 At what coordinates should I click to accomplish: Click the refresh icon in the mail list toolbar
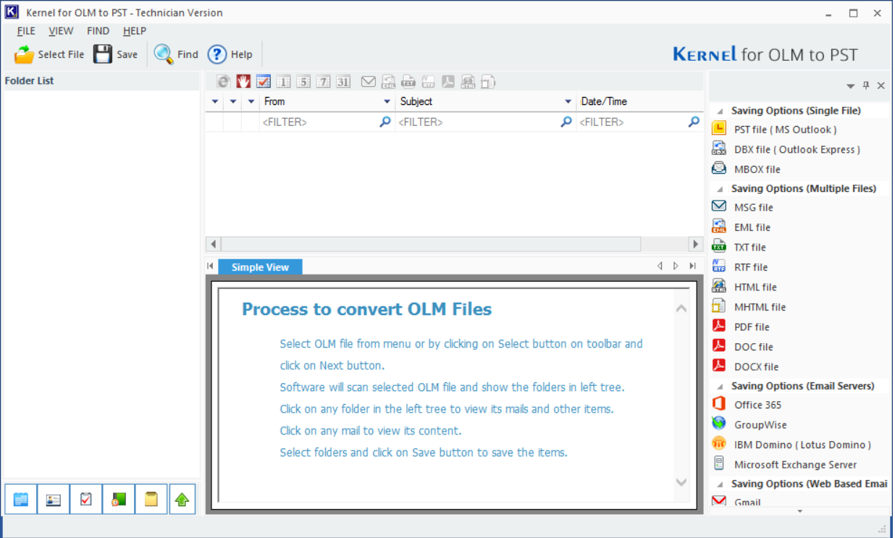pos(224,82)
